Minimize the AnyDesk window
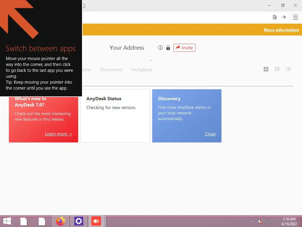The image size is (302, 227). point(270,5)
